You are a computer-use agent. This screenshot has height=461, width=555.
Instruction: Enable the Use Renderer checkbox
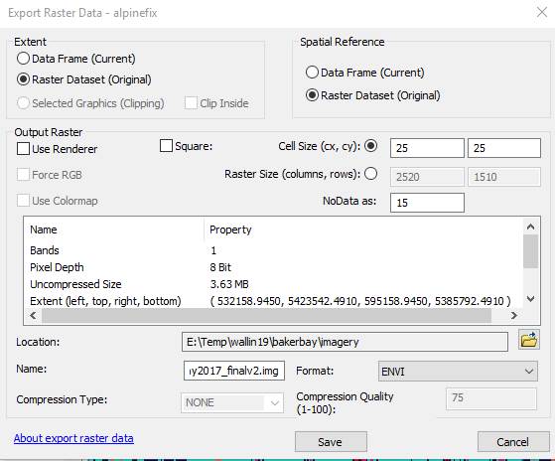[23, 149]
